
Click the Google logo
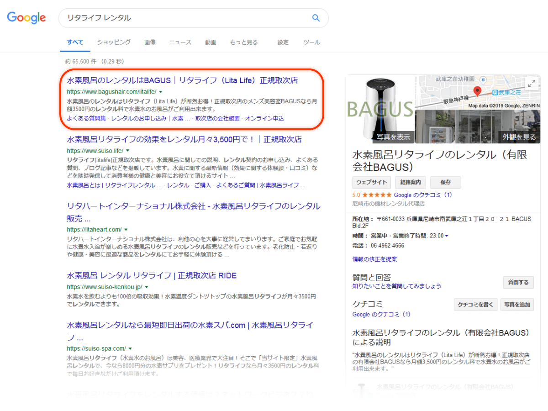coord(26,17)
